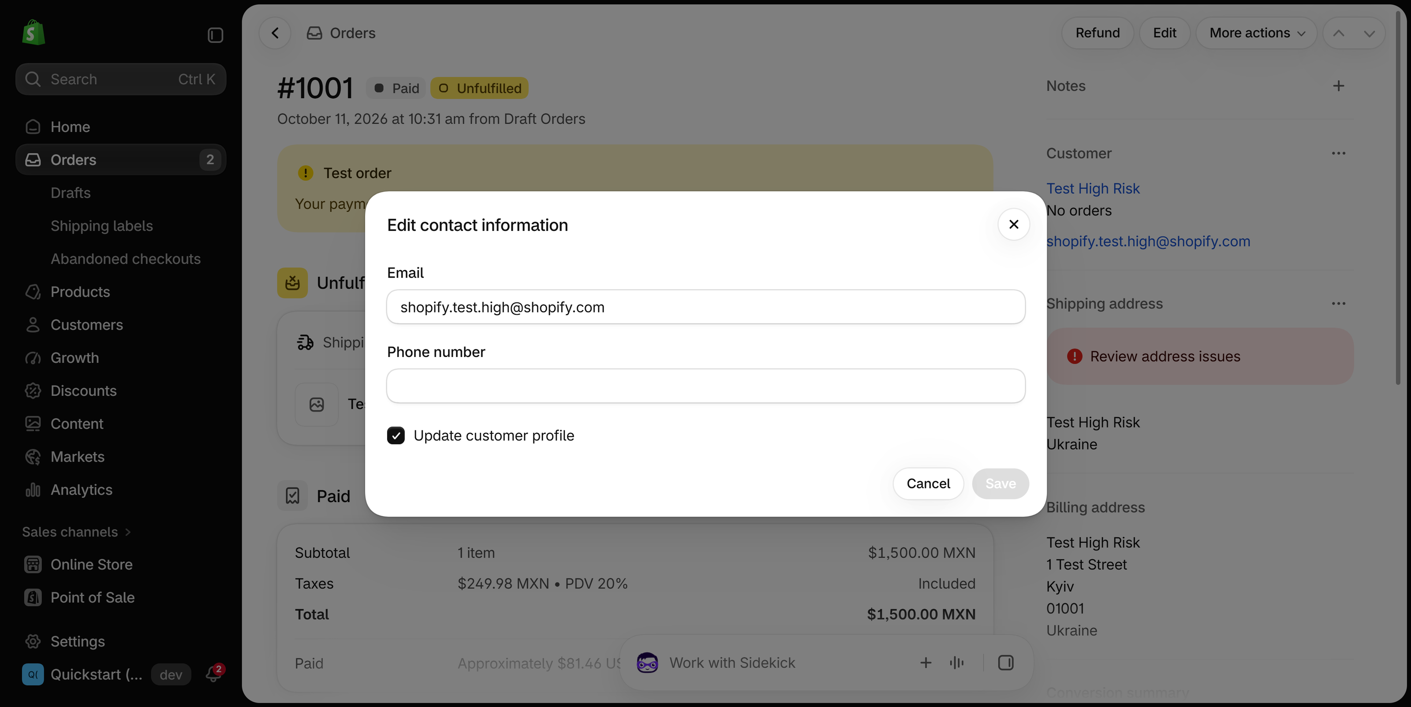Navigate to Products
Screen dimensions: 1411x707
click(120, 291)
